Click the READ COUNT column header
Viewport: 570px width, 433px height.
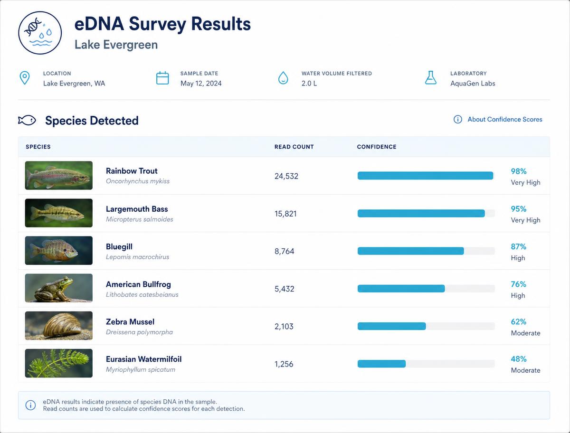[x=294, y=147]
